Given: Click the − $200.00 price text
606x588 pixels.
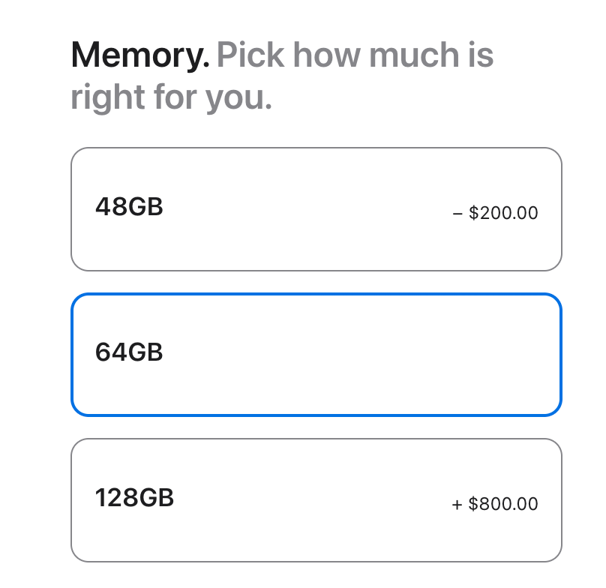Looking at the screenshot, I should pyautogui.click(x=495, y=213).
